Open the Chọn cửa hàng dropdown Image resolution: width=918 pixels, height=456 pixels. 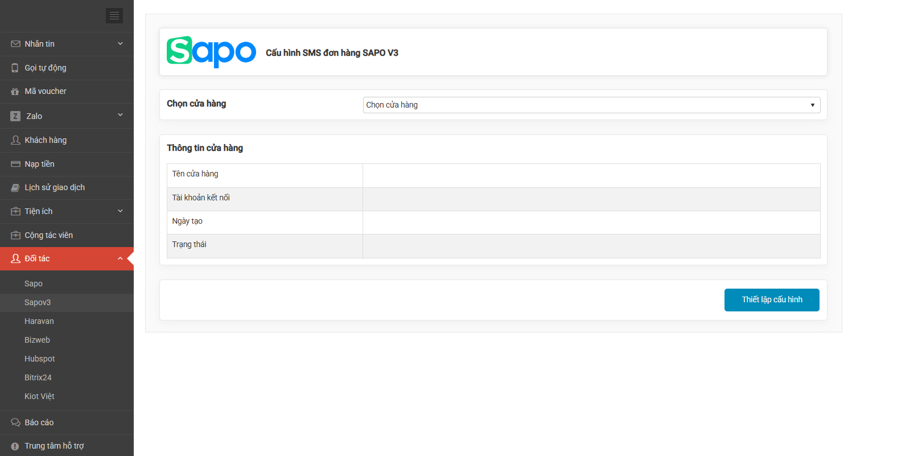click(591, 105)
